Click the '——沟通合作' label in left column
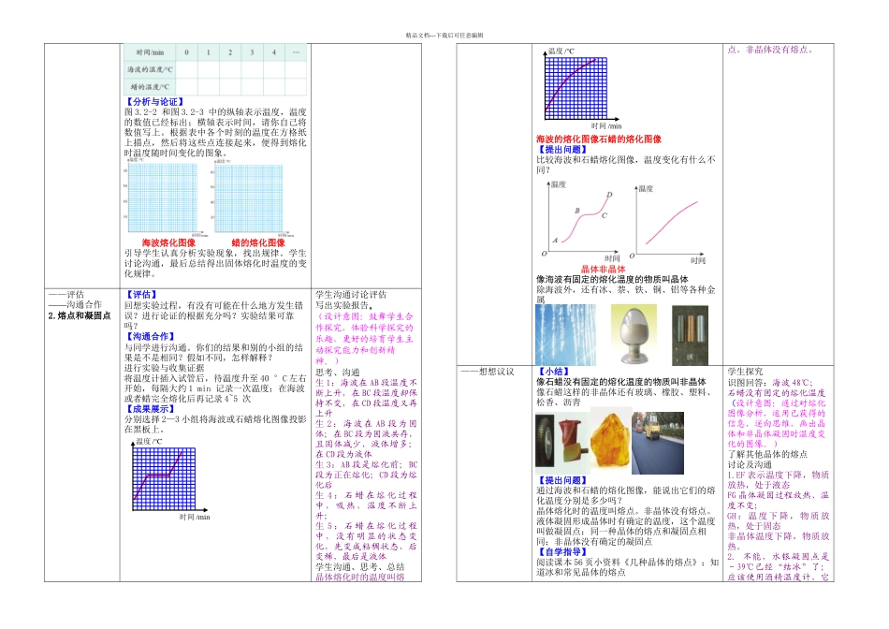Viewport: 889px width, 629px height. click(x=76, y=304)
